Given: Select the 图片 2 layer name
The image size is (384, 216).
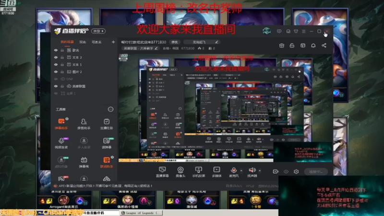Looking at the screenshot, I should pos(77,72).
